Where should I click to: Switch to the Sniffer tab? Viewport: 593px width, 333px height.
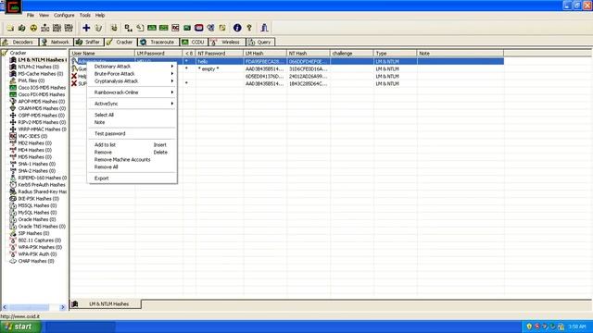coord(88,42)
